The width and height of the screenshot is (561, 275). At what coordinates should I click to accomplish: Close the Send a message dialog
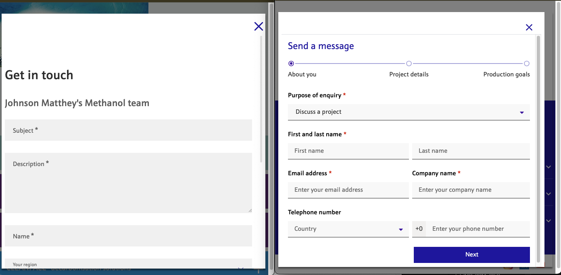(x=529, y=27)
